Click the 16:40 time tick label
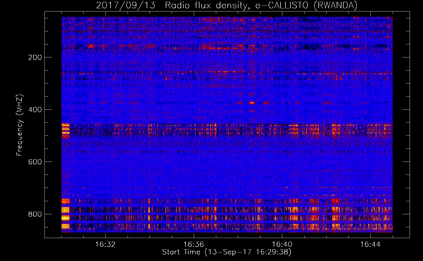The image size is (423, 261). (x=282, y=245)
